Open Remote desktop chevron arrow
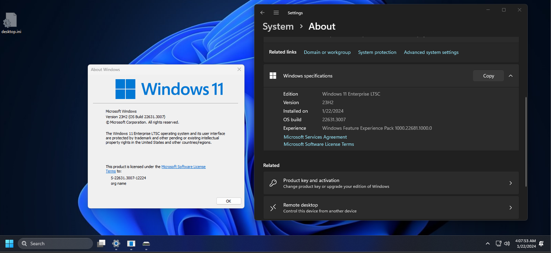 (x=511, y=208)
